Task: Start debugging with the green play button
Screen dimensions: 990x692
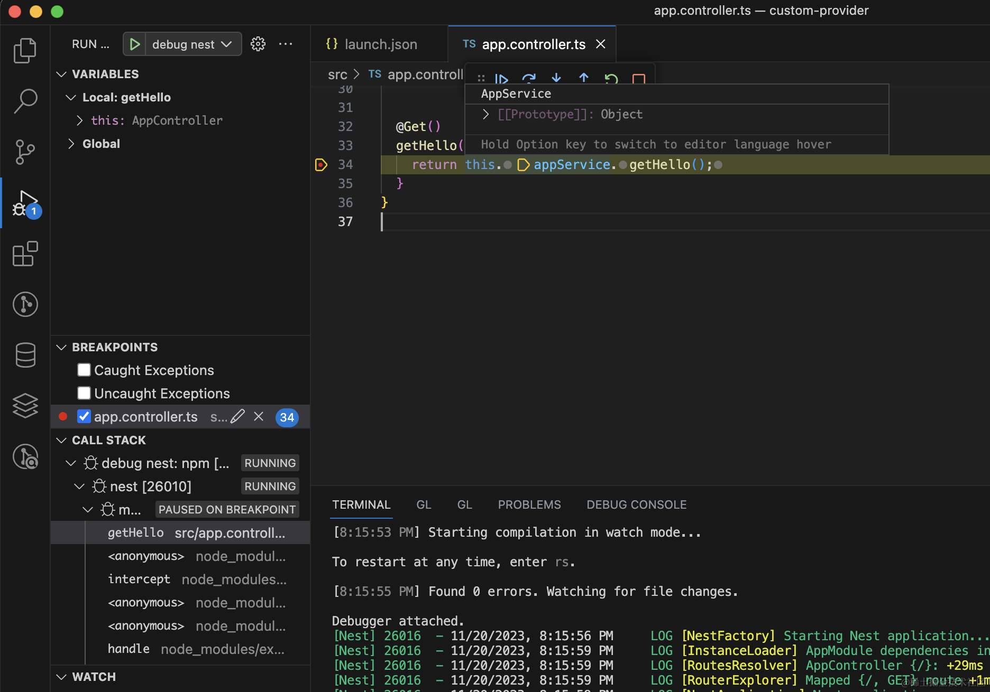Action: [135, 44]
